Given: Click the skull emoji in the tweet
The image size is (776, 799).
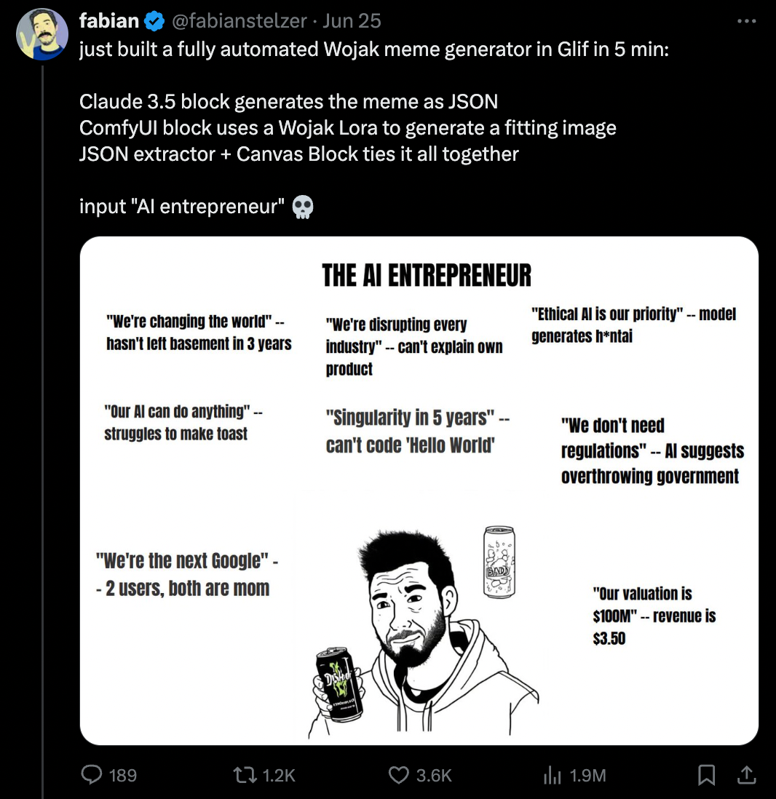Looking at the screenshot, I should (303, 207).
